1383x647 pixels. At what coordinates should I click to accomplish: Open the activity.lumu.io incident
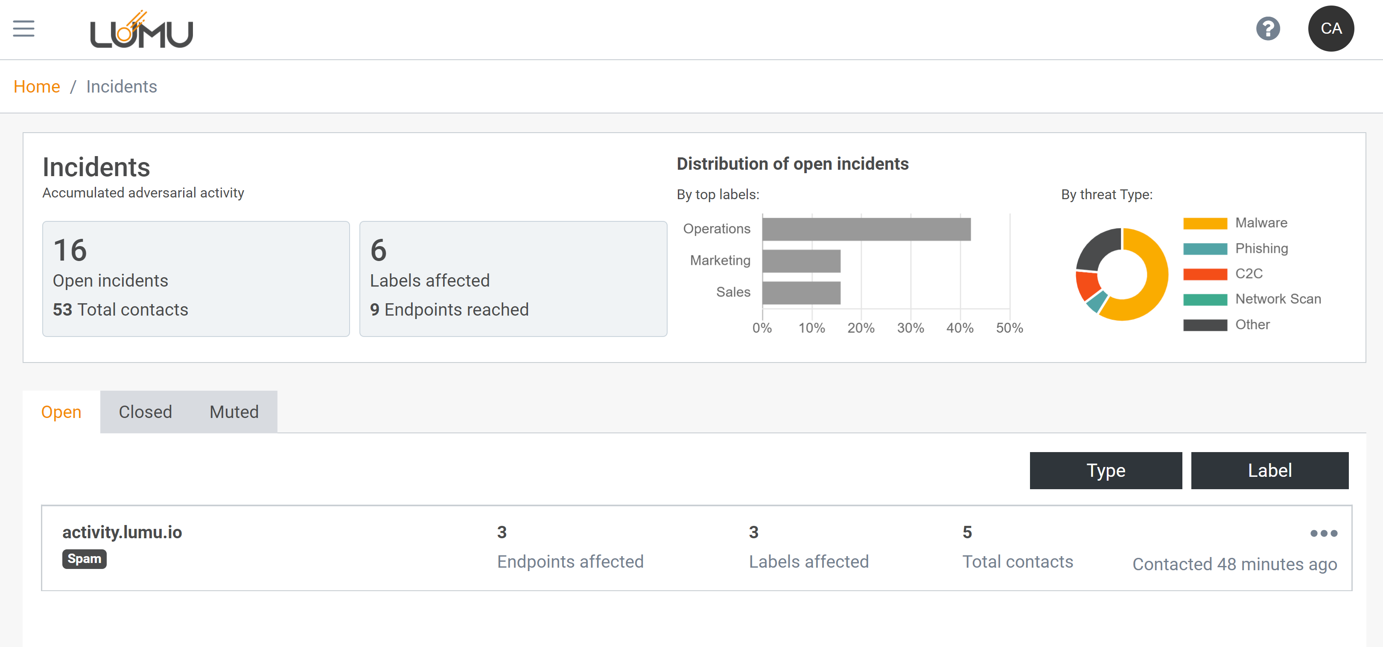point(122,532)
